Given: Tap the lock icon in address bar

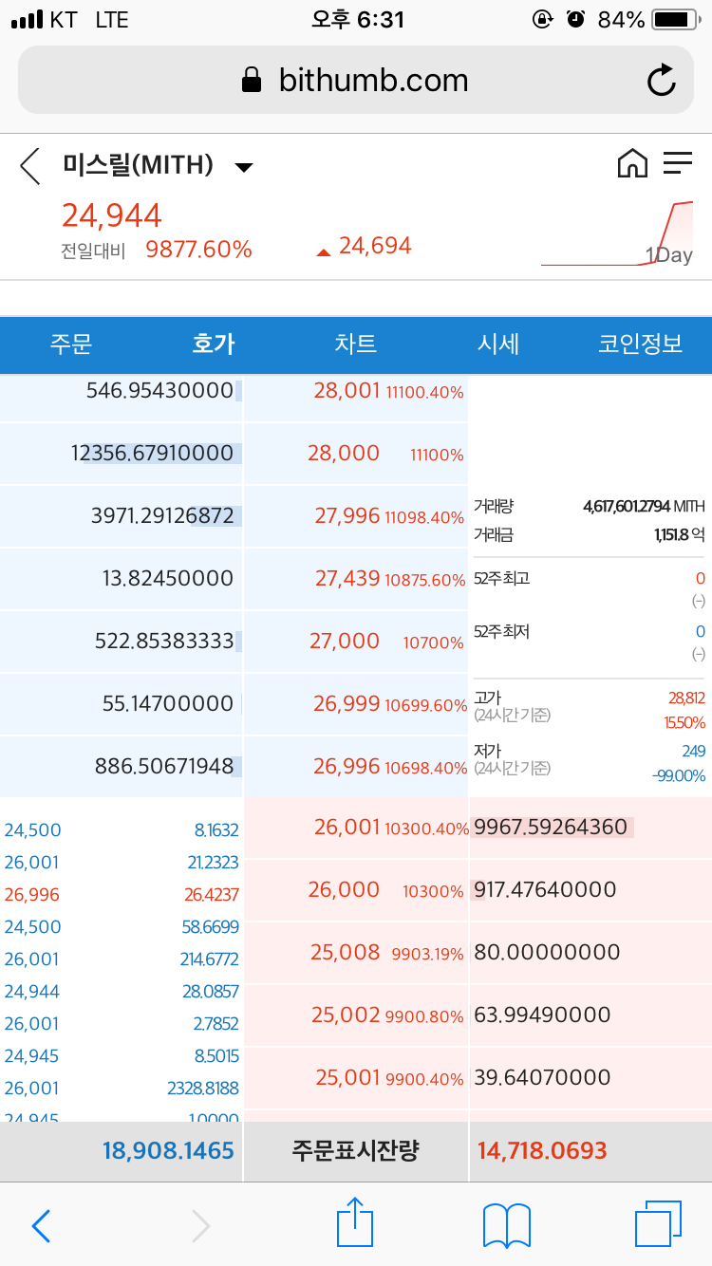Looking at the screenshot, I should (x=252, y=80).
